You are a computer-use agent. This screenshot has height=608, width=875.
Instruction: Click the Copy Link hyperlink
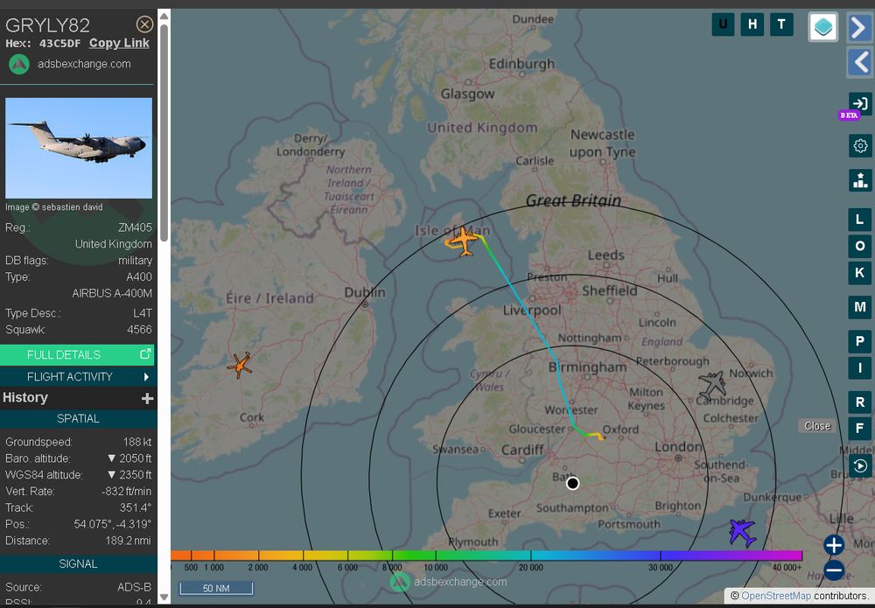pyautogui.click(x=119, y=43)
